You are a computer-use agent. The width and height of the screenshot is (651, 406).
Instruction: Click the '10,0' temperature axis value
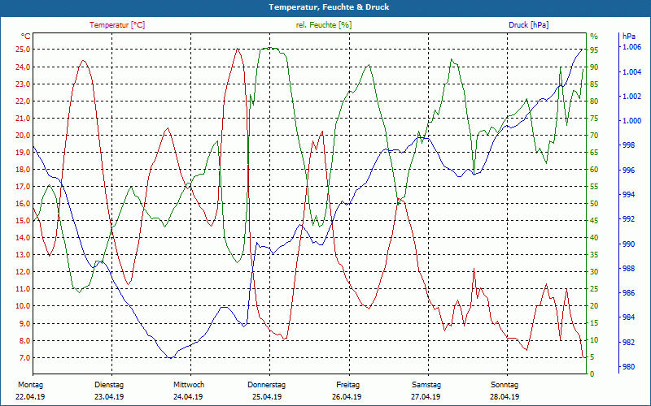tap(23, 306)
